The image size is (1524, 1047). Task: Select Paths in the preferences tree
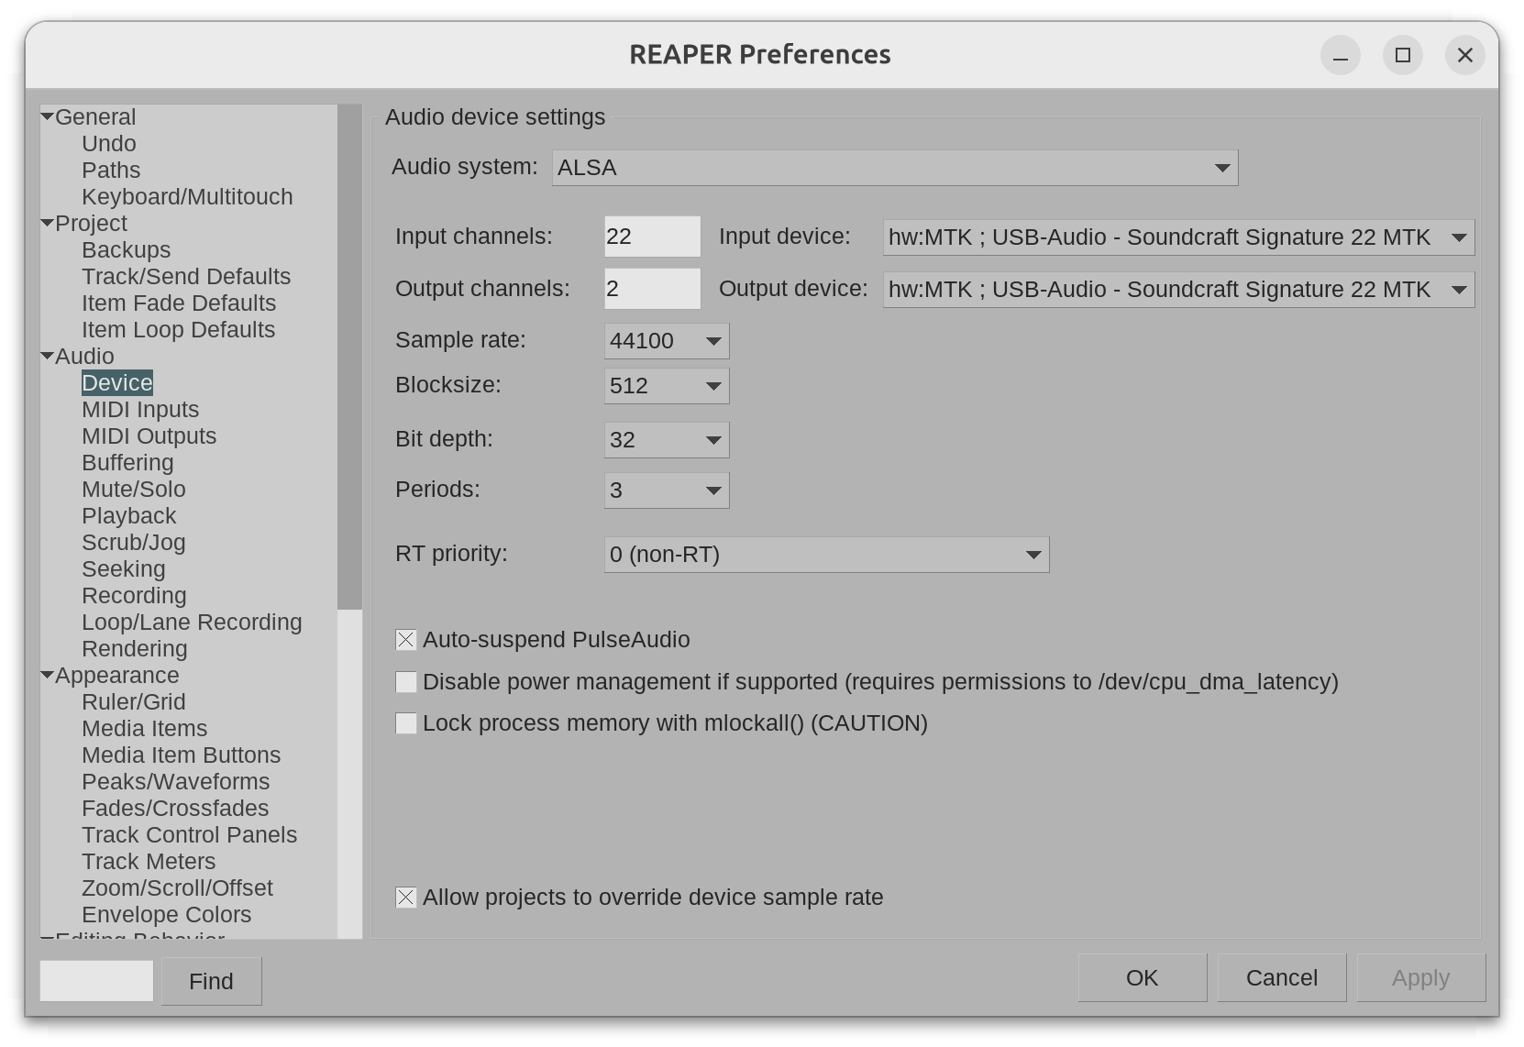111,171
